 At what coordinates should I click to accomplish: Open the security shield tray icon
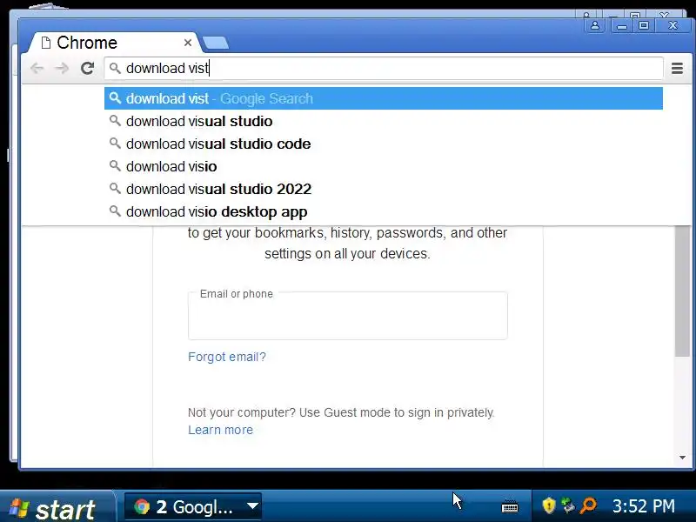(x=549, y=505)
